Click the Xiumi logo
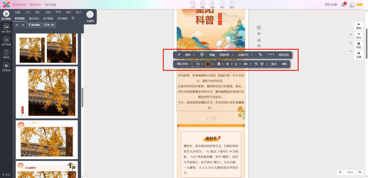This screenshot has width=368, height=178. tap(6, 5)
